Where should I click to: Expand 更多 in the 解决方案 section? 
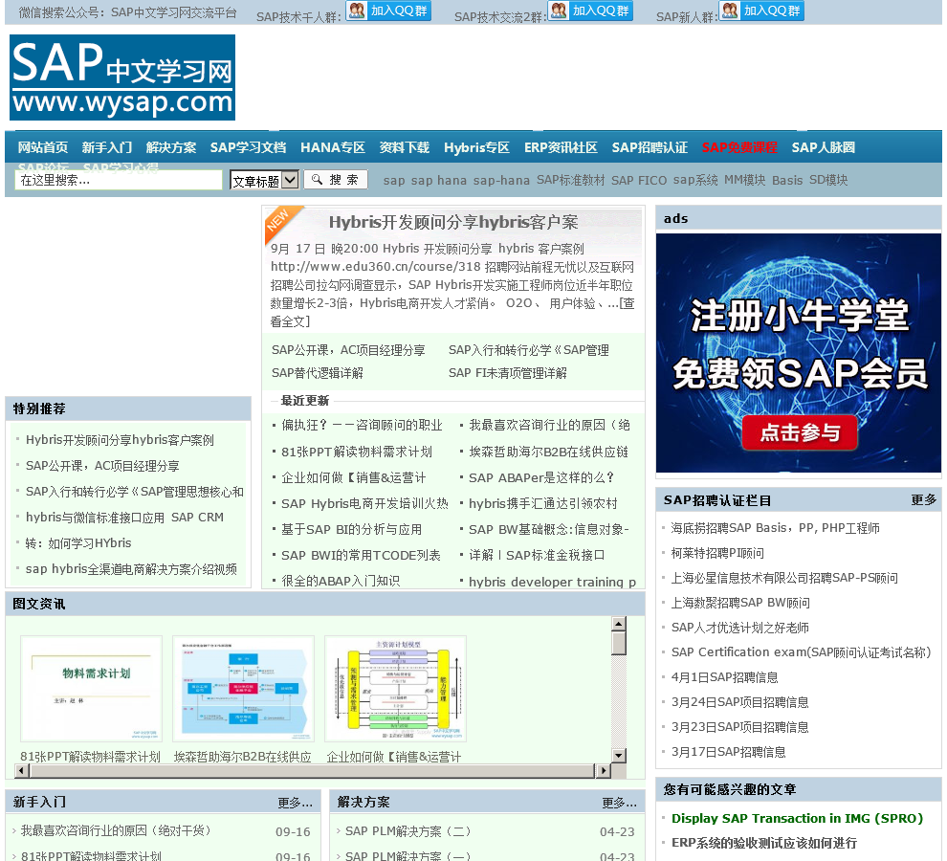point(619,803)
